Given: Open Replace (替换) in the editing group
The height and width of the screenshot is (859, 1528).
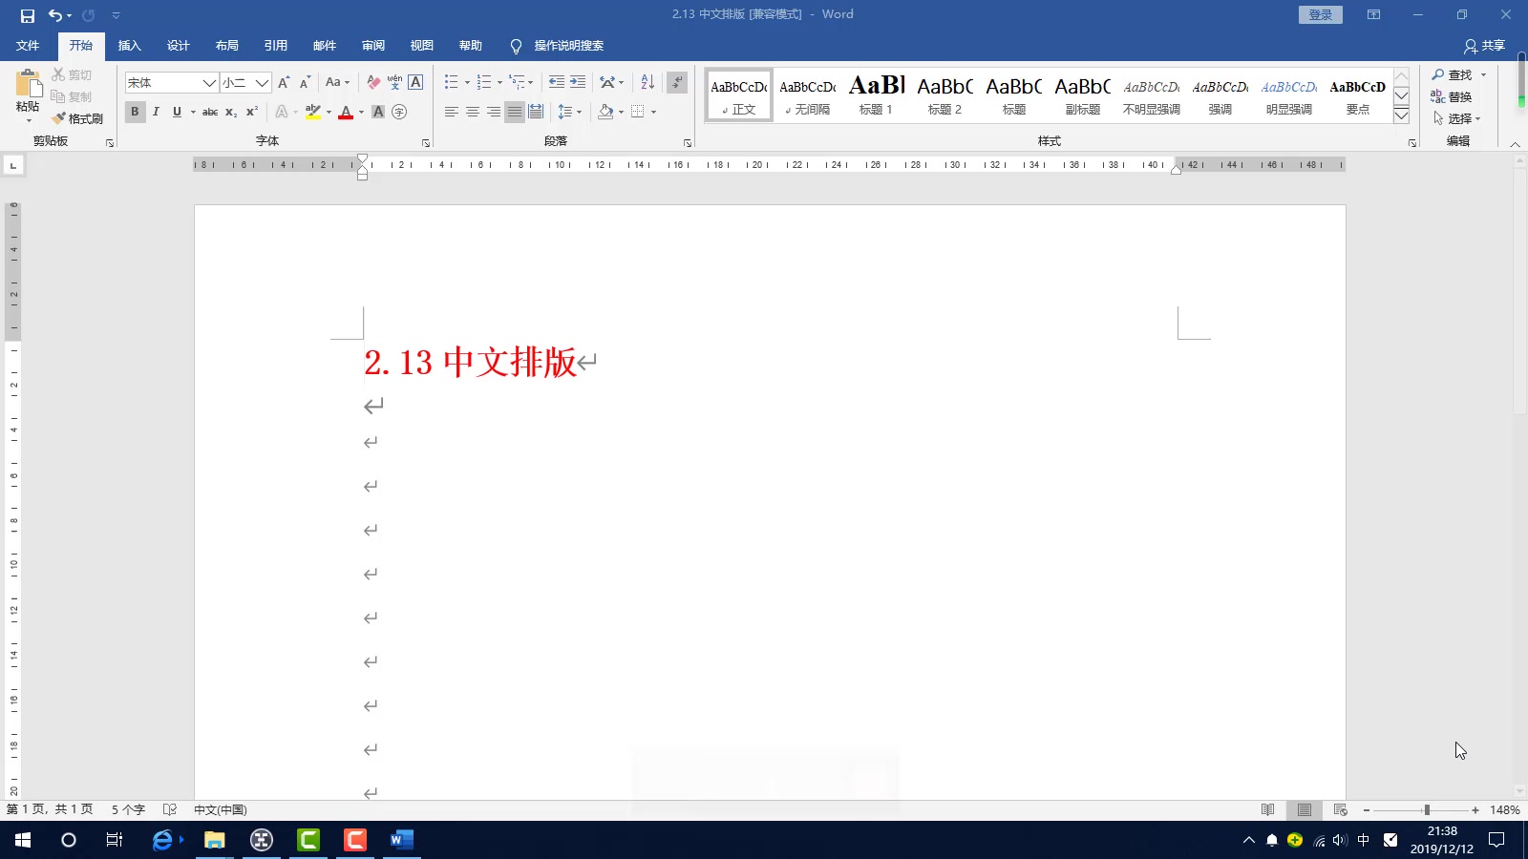Looking at the screenshot, I should 1452,96.
